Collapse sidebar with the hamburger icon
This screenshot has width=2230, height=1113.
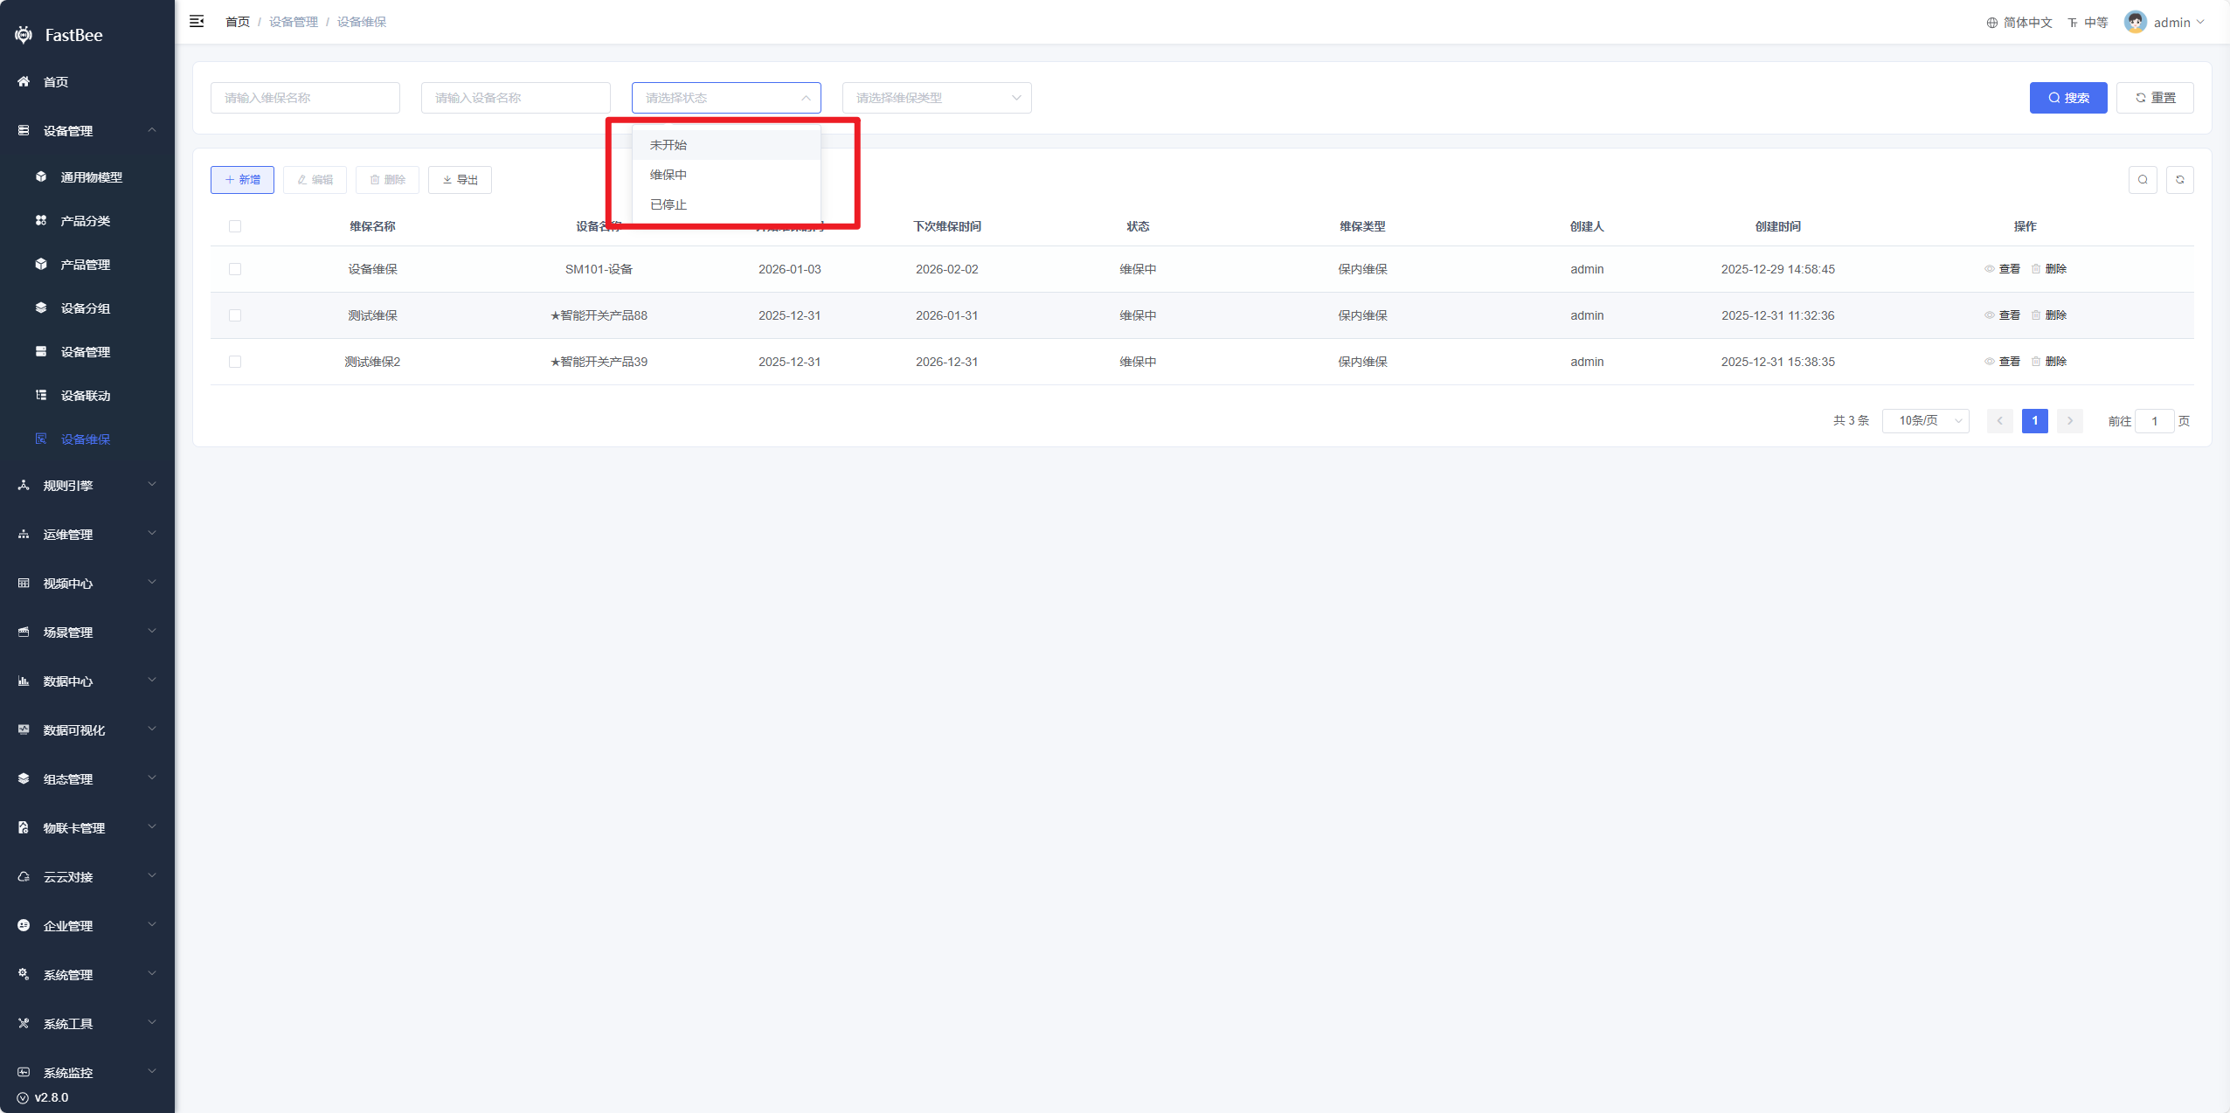[197, 21]
